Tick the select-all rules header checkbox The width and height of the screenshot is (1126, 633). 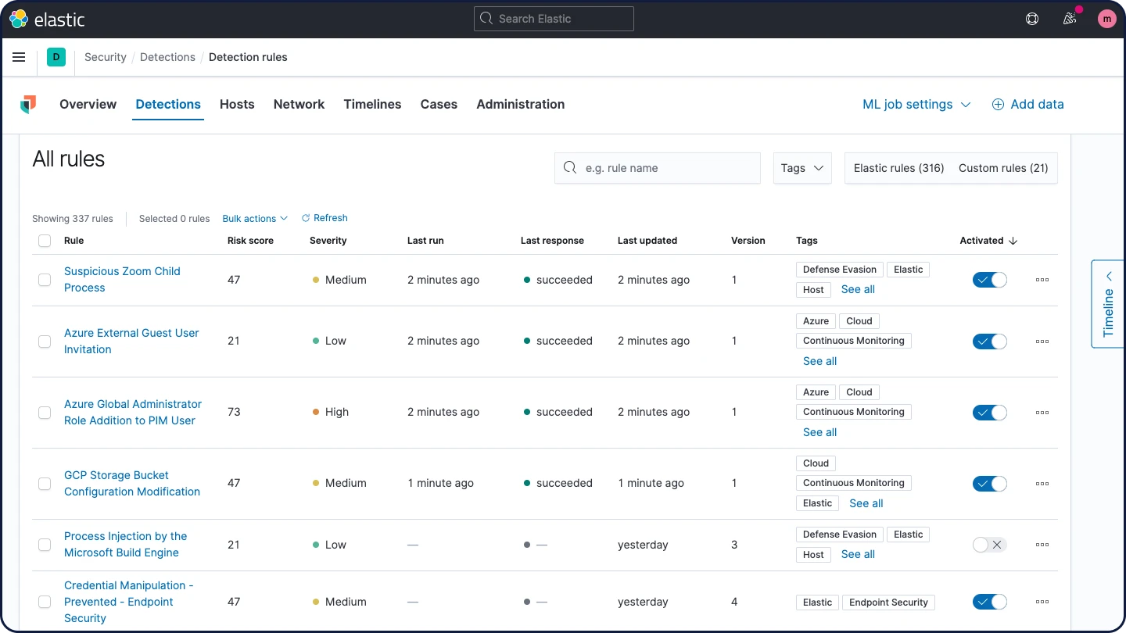tap(45, 241)
